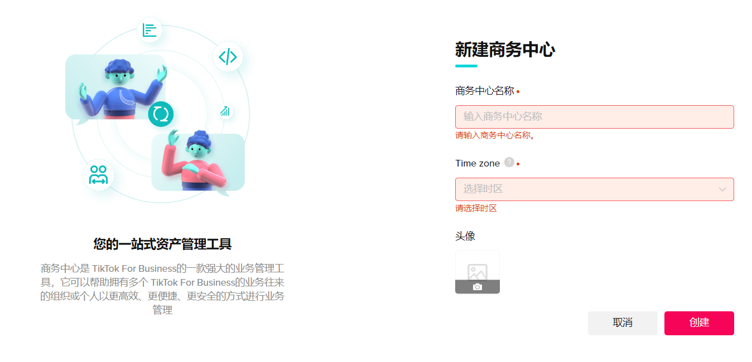The image size is (752, 362).
Task: Click the people connection icon
Action: (x=98, y=175)
